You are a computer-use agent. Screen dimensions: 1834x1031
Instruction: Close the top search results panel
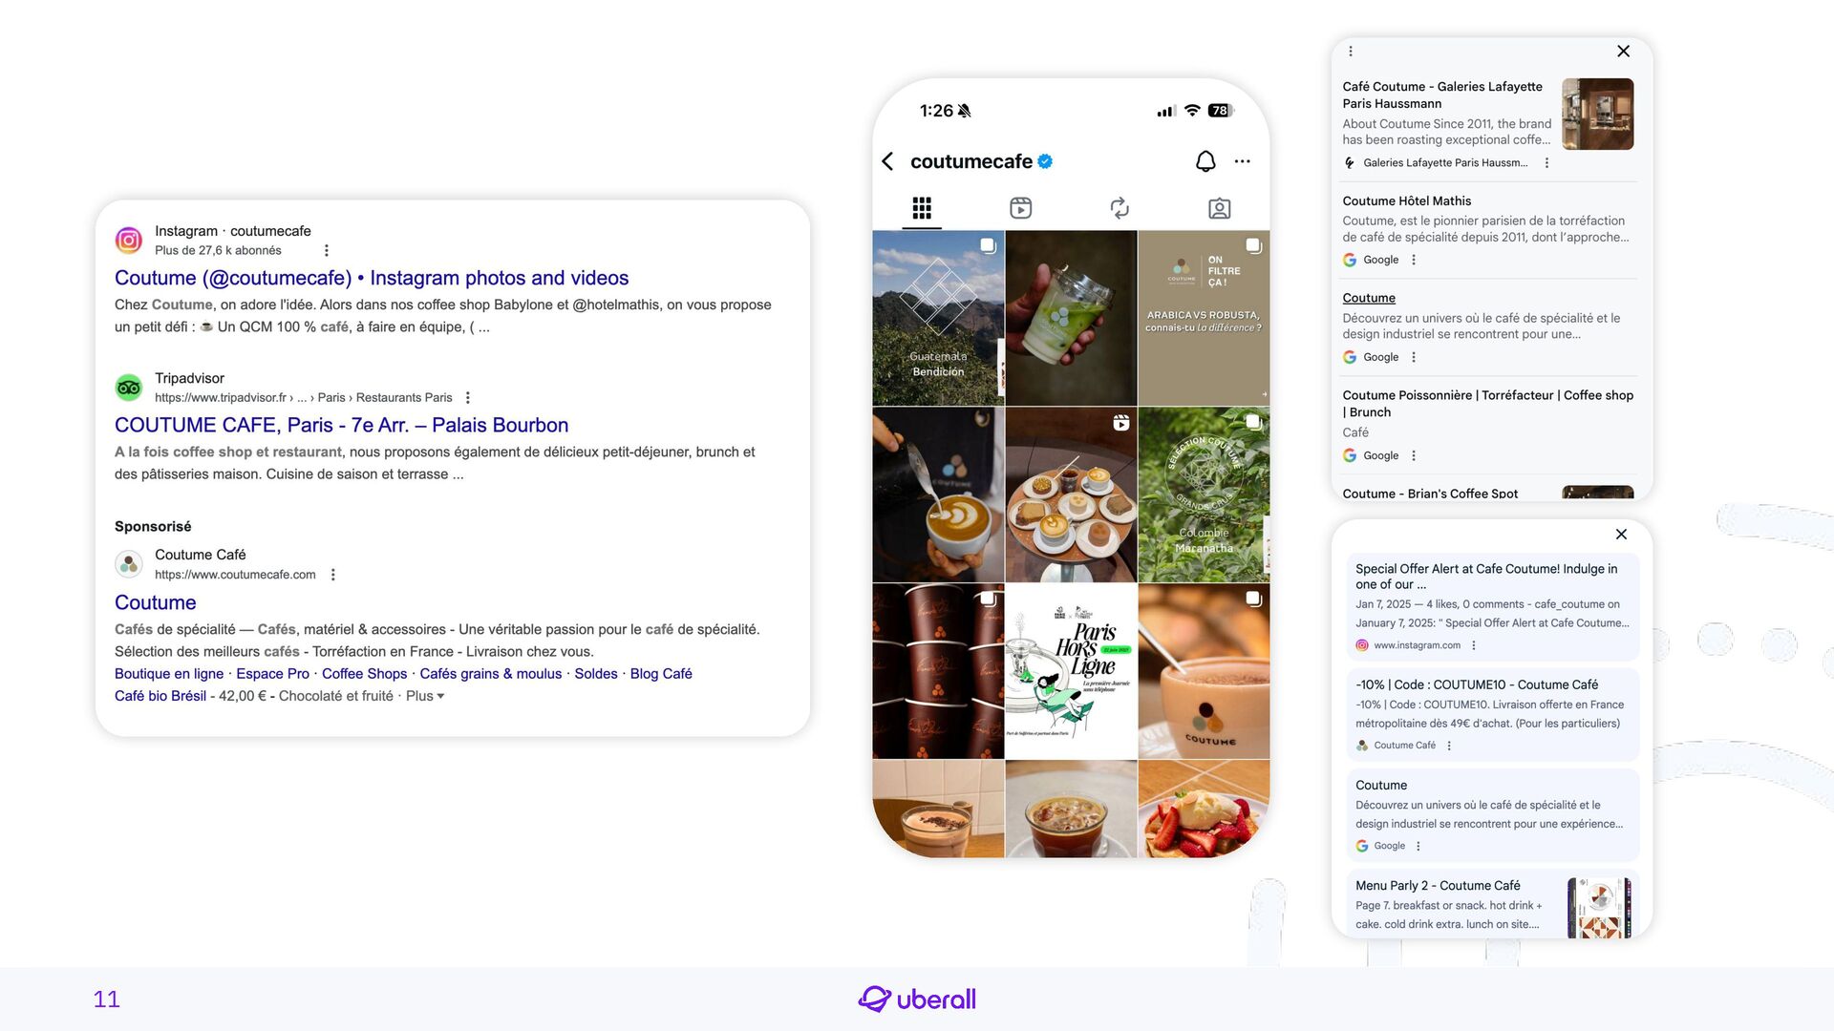click(x=1623, y=52)
